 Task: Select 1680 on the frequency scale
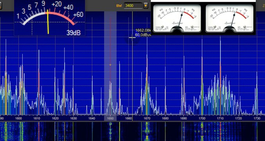click(x=165, y=118)
